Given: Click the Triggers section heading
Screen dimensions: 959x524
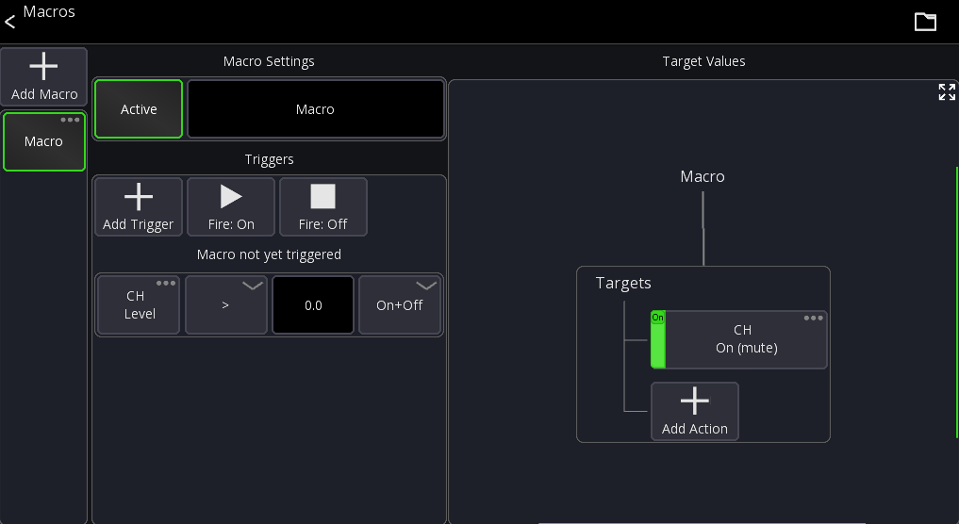Looking at the screenshot, I should click(x=269, y=159).
